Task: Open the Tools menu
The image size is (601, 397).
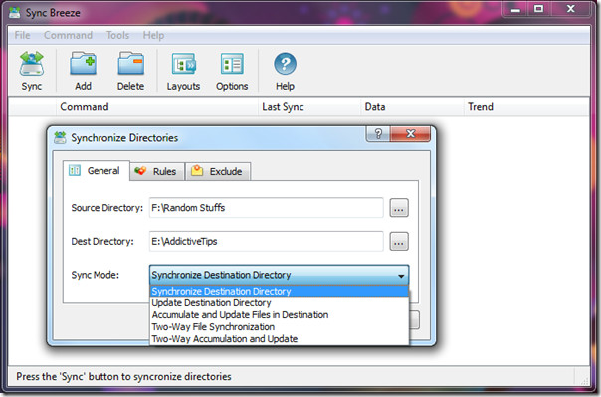Action: point(117,35)
